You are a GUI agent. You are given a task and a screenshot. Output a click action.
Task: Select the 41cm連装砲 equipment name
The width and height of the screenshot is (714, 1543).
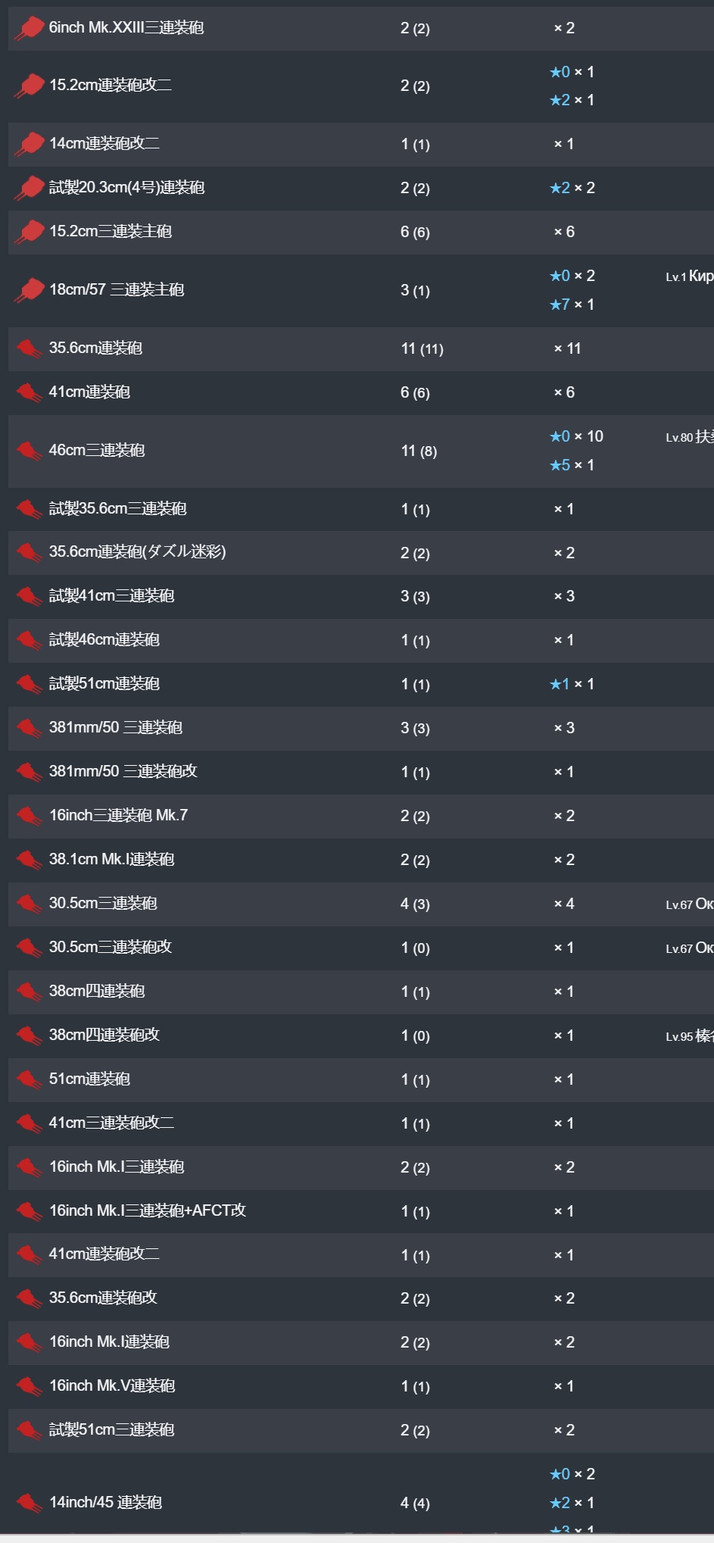(89, 392)
